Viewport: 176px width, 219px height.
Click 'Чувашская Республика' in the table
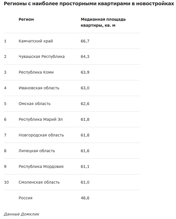coord(42,57)
